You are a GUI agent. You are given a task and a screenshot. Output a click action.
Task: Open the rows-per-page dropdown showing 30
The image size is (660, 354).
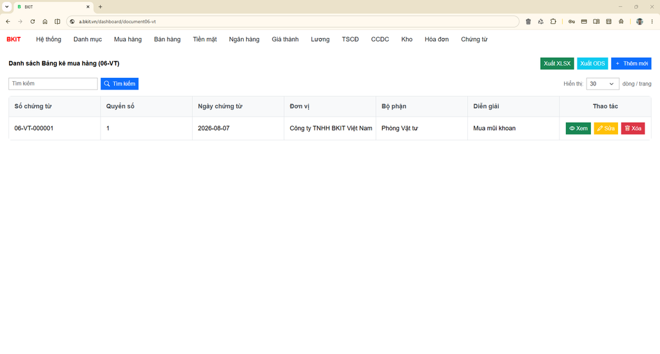point(603,84)
